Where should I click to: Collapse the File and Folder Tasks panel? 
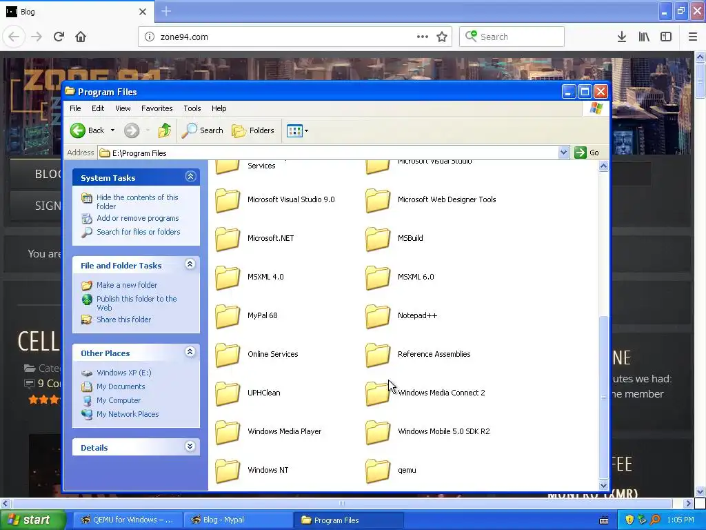pyautogui.click(x=190, y=264)
